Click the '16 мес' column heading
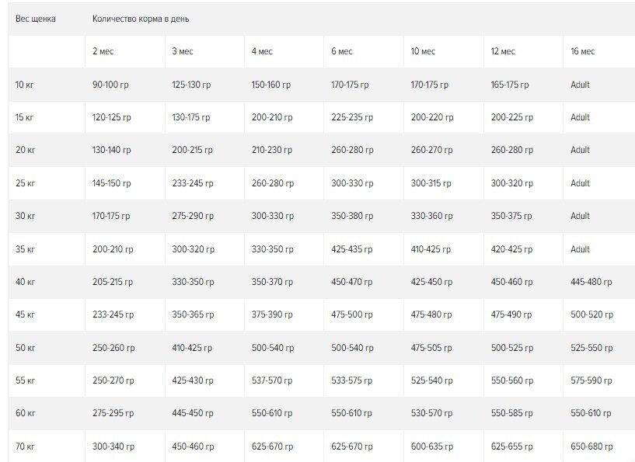The width and height of the screenshot is (635, 462). pyautogui.click(x=582, y=51)
